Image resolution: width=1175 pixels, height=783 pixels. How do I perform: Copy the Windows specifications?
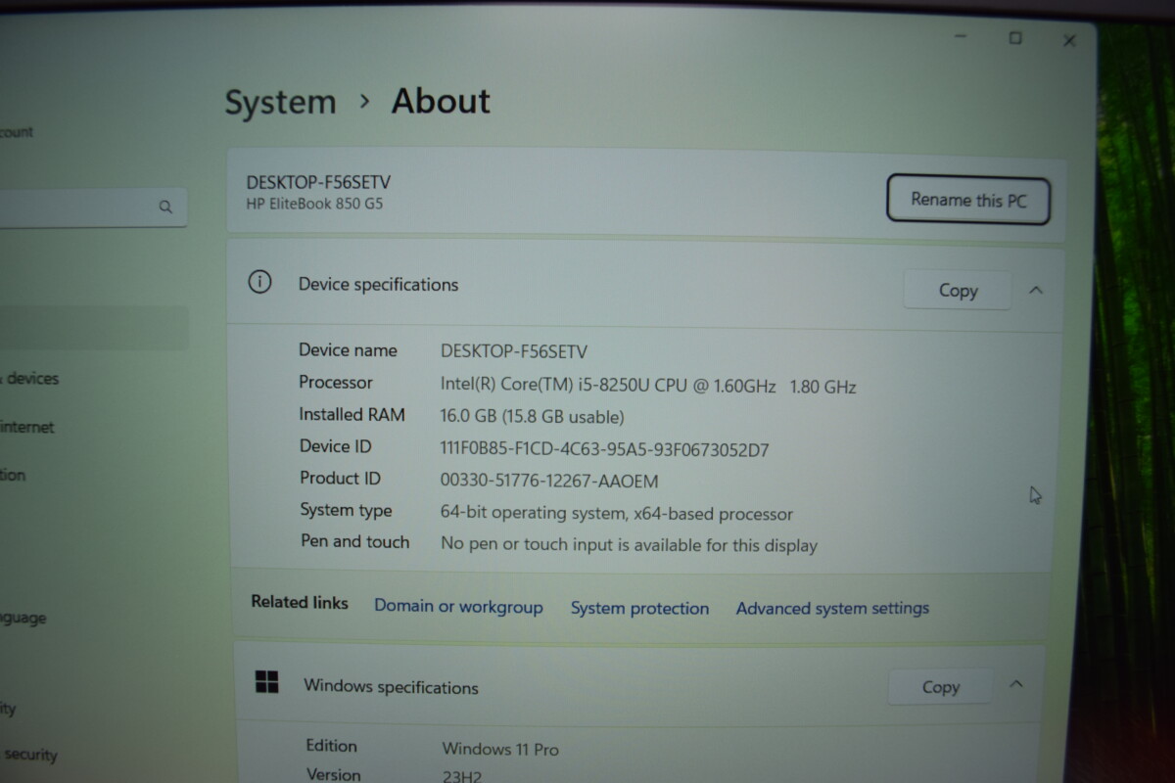click(940, 687)
